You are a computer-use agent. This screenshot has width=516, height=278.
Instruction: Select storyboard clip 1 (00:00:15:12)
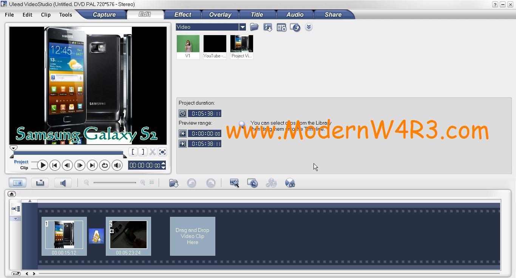(x=64, y=236)
